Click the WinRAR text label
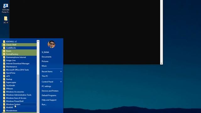The image size is (201, 113). tap(9, 107)
